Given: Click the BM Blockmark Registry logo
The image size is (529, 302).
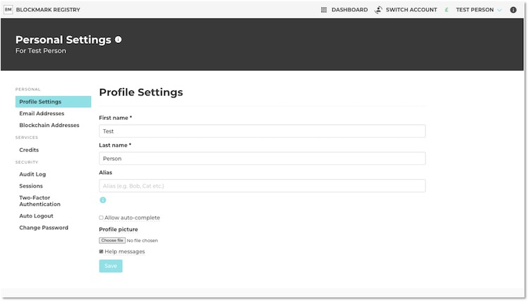Looking at the screenshot, I should (x=8, y=10).
